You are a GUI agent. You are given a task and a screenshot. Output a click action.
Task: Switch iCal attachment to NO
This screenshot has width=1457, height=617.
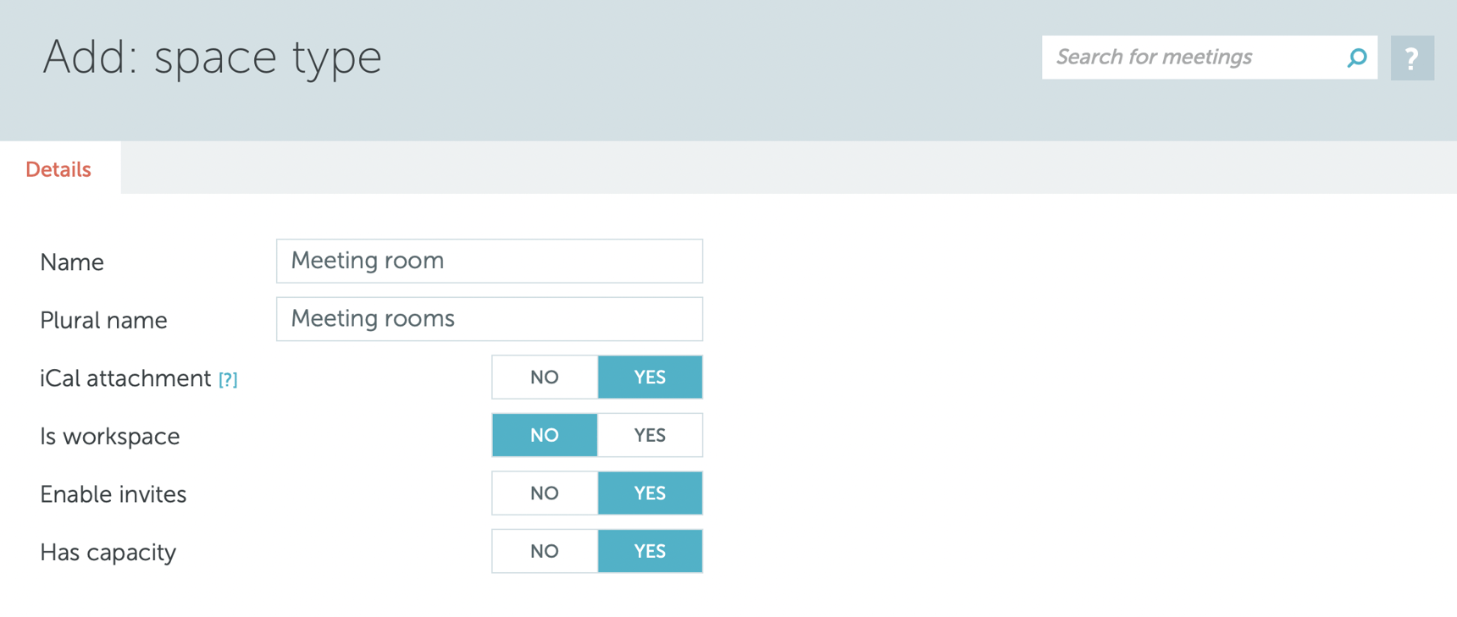[545, 377]
